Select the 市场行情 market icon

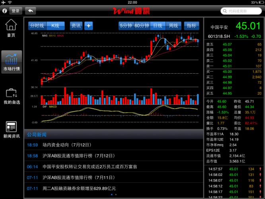click(x=11, y=62)
